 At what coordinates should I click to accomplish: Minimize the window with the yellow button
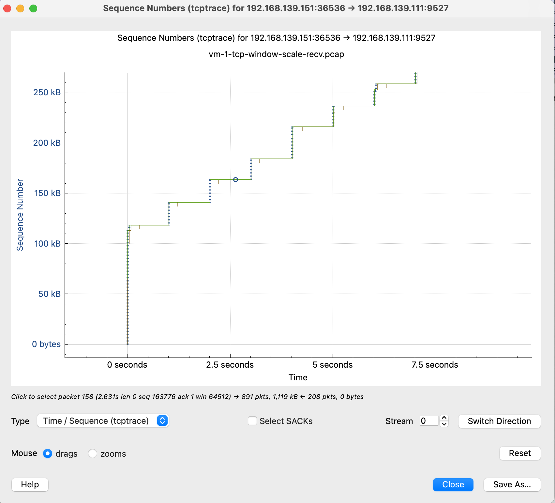[x=20, y=8]
